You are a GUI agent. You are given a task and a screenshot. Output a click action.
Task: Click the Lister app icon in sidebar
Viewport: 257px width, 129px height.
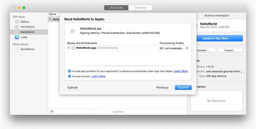tap(17, 37)
